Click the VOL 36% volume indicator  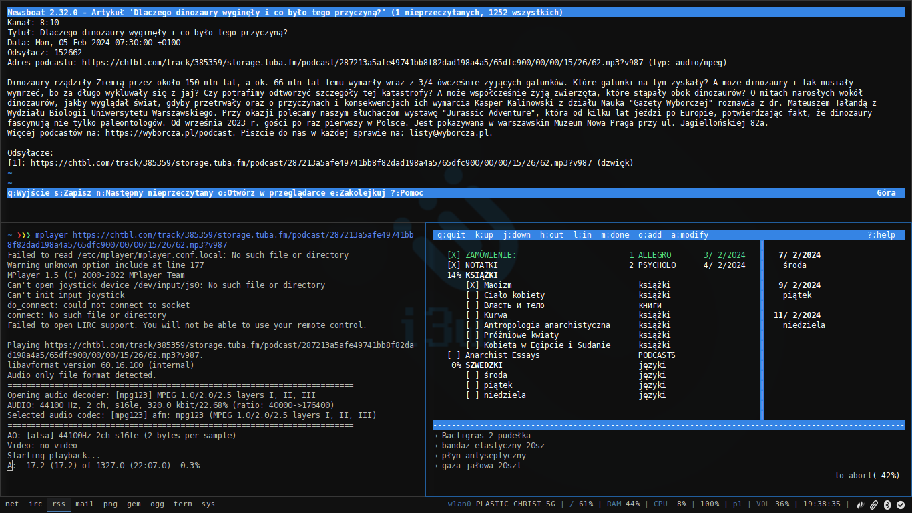(772, 504)
